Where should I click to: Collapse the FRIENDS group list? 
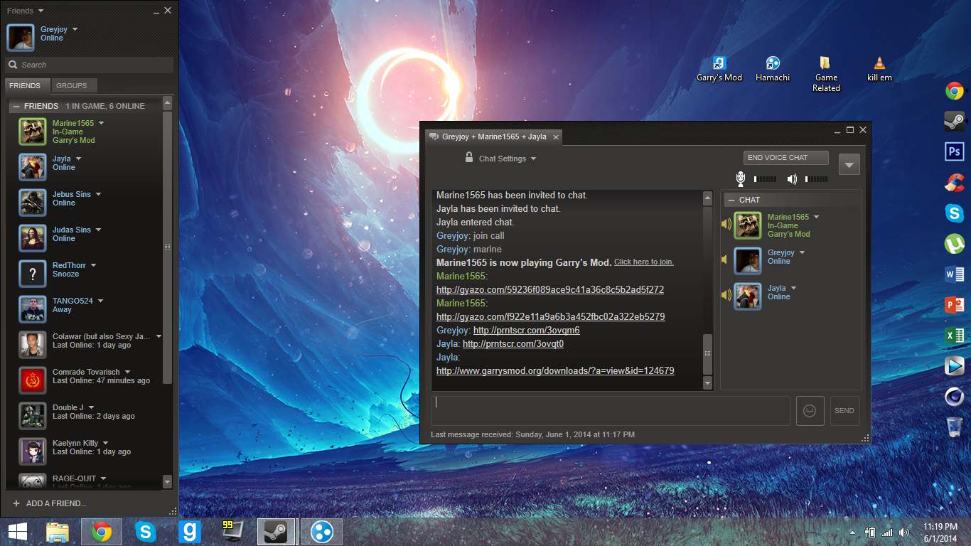click(16, 106)
